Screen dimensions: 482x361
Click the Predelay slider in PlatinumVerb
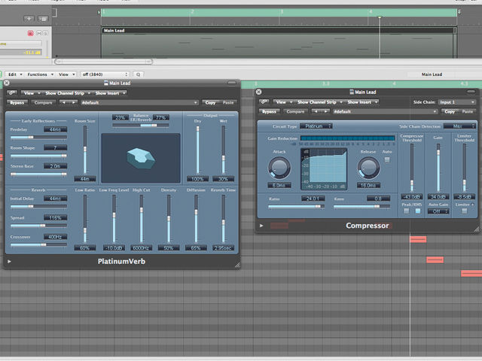click(x=38, y=137)
